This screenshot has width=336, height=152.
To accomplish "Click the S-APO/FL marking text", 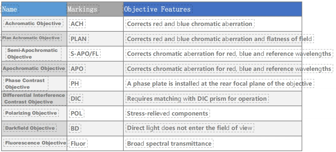I will (x=85, y=54).
